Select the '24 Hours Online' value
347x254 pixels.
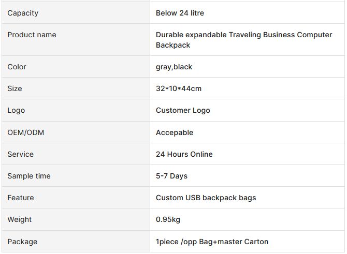coord(184,154)
